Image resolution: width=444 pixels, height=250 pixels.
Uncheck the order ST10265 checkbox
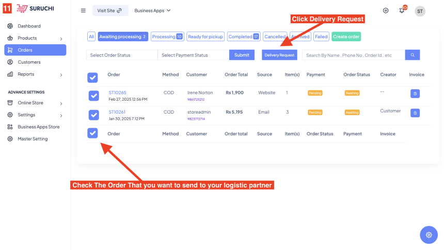point(93,96)
